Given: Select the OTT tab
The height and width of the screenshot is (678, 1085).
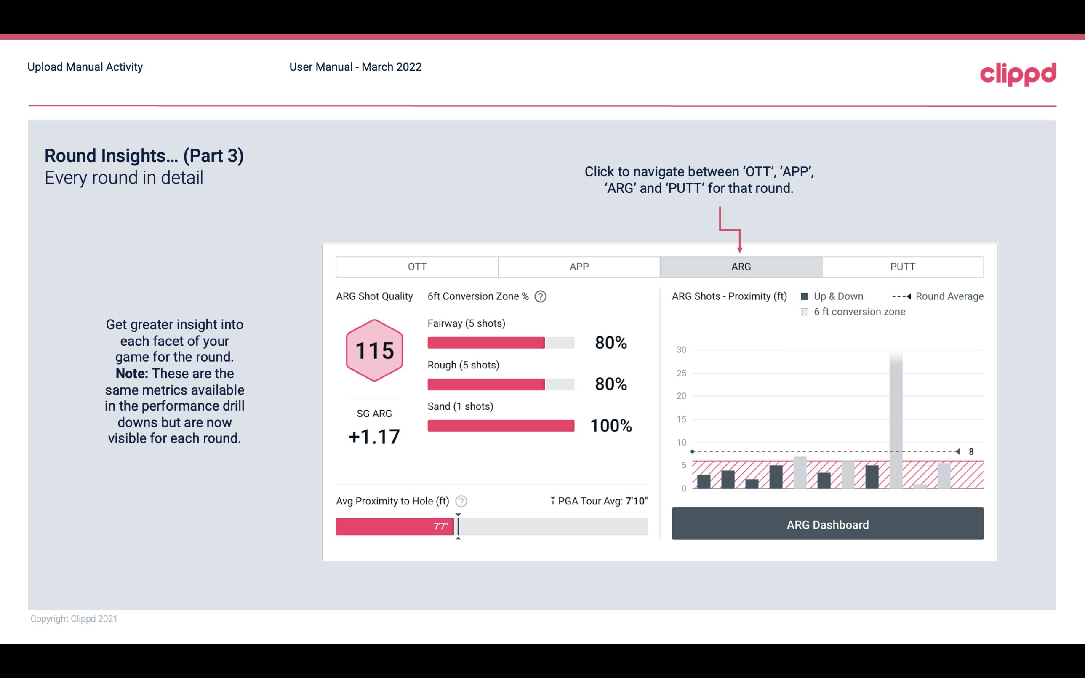Looking at the screenshot, I should click(417, 266).
